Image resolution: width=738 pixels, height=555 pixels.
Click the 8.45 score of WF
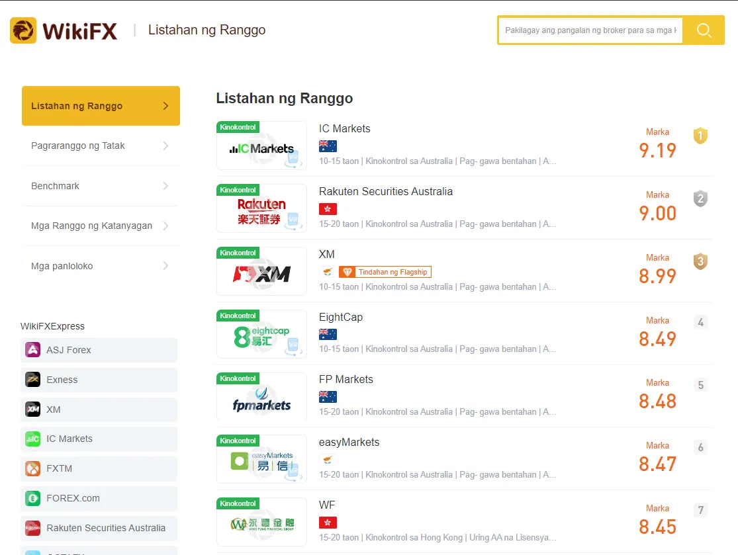pyautogui.click(x=657, y=527)
